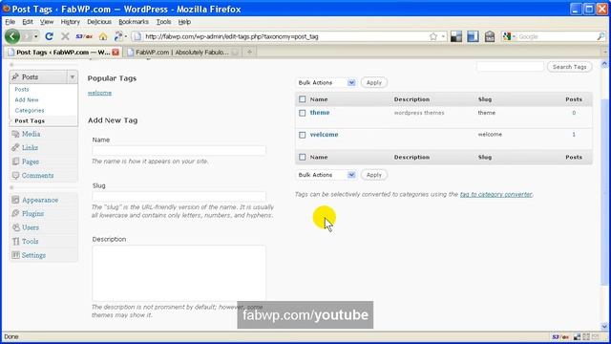
Task: Open the bottom Bulk Actions dropdown
Action: 326,175
